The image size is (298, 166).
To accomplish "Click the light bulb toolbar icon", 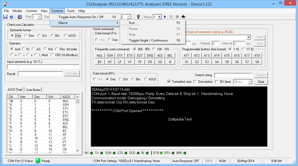I will 138,17.
